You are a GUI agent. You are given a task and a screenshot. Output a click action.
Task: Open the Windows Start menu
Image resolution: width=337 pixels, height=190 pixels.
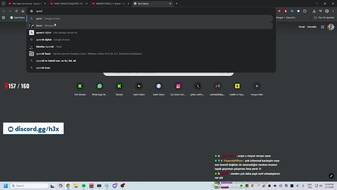[x=6, y=186]
